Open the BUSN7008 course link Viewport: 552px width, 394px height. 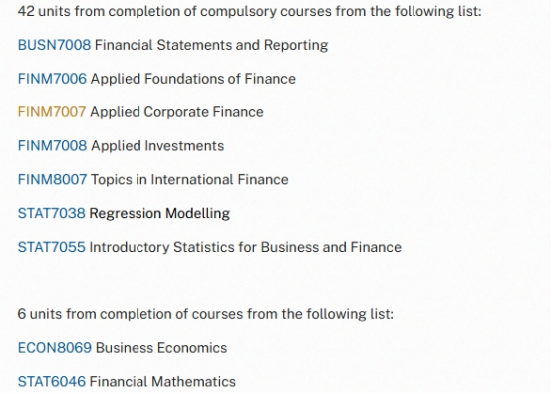54,45
